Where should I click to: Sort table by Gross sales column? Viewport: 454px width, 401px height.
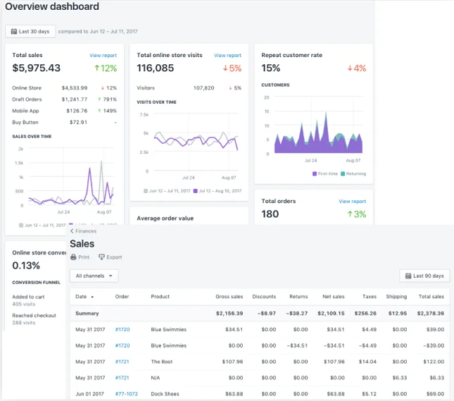point(229,297)
